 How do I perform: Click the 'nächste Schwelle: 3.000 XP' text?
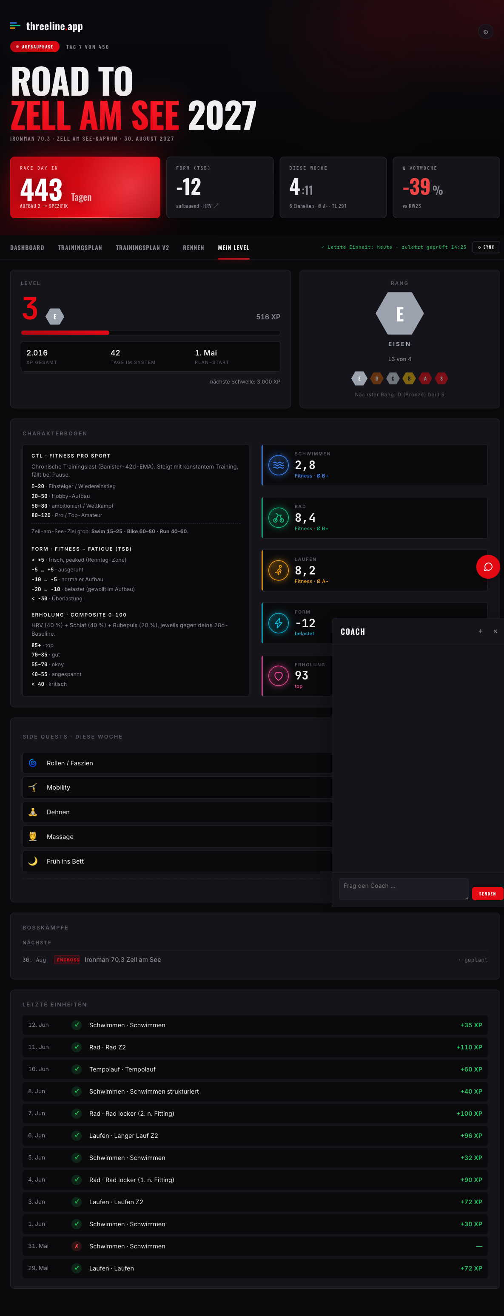[245, 382]
